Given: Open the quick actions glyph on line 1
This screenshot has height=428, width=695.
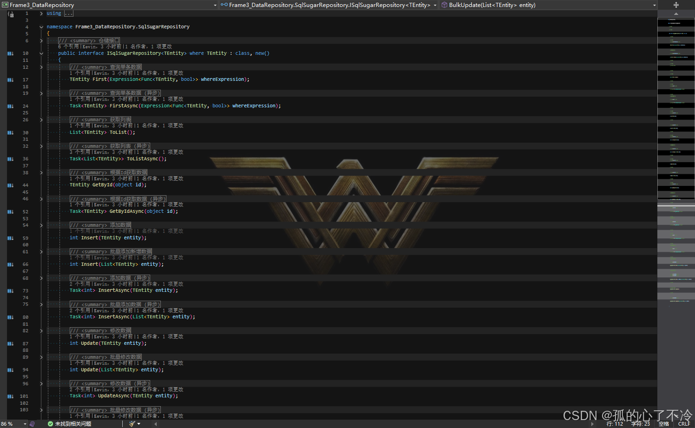Looking at the screenshot, I should click(11, 14).
